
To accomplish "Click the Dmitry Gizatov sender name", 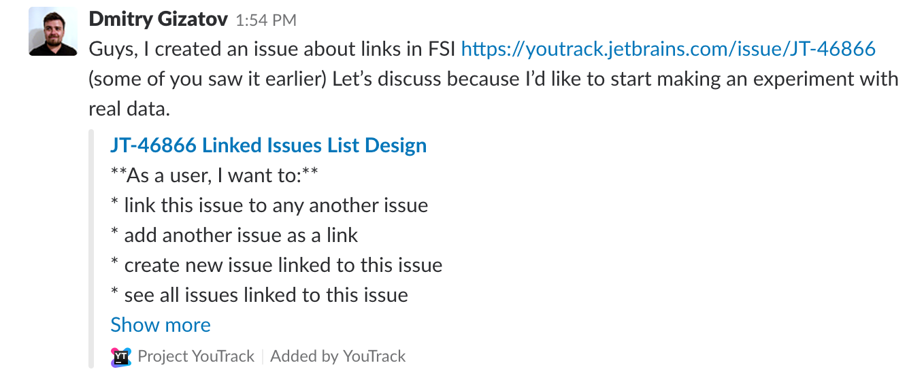I will (158, 19).
